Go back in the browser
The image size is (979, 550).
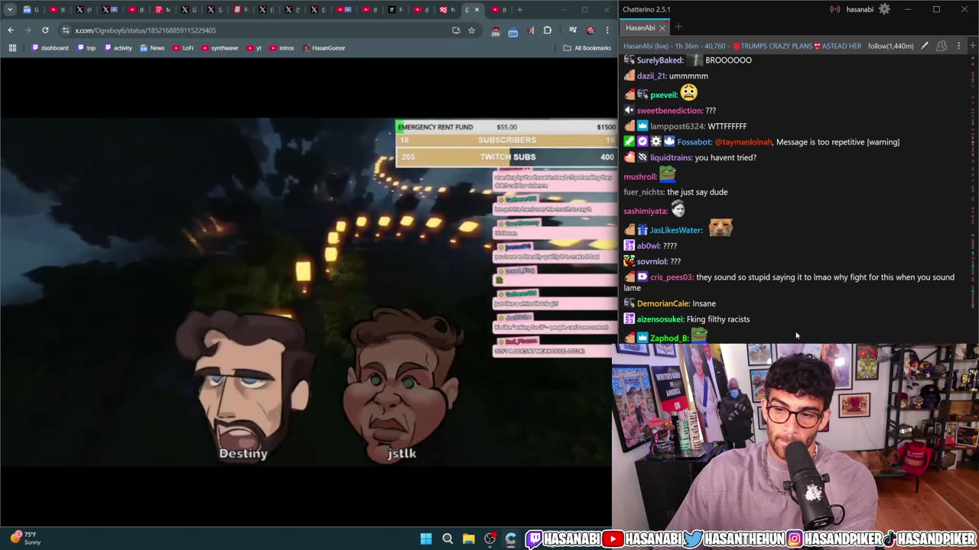click(11, 30)
